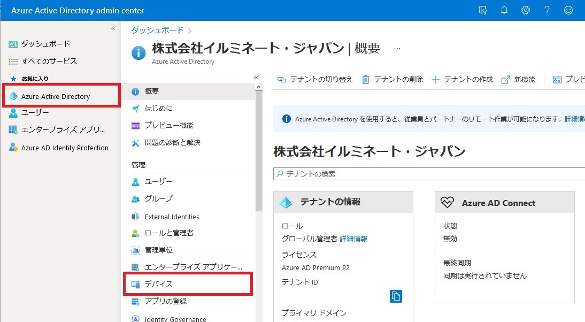Screen dimensions: 585x322
Task: Collapse the resource menu panel
Action: pos(256,78)
